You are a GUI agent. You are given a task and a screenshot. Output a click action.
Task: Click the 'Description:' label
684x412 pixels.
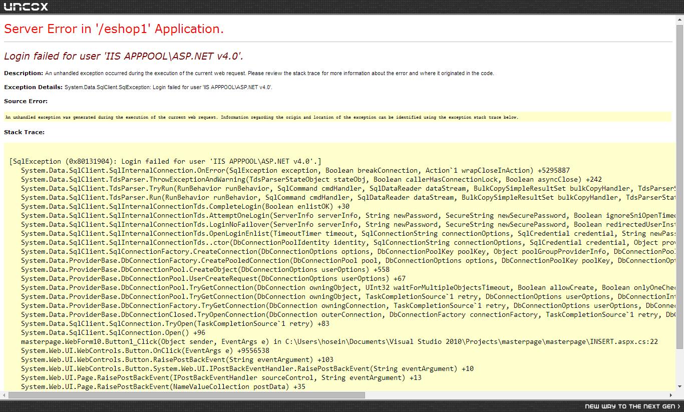coord(24,73)
